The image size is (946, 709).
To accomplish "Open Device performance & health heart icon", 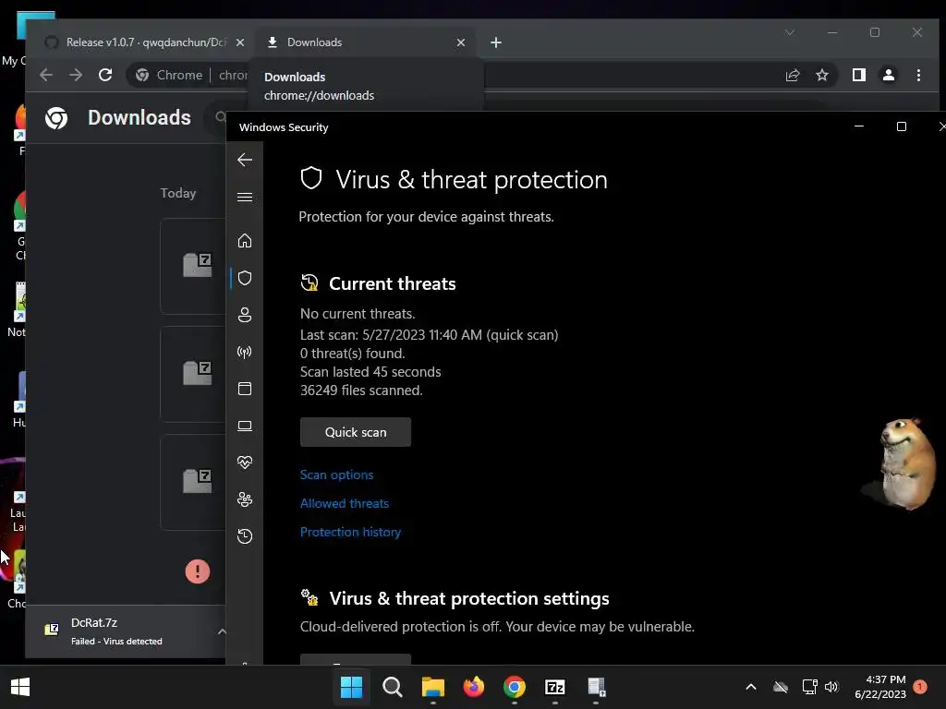I will [244, 463].
